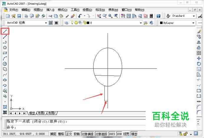Click the 模型 status bar button
Viewport: 204px width, 138px height.
(x=134, y=134)
